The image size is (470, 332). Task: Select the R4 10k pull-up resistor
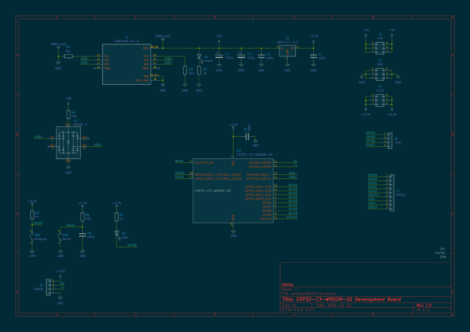pyautogui.click(x=68, y=114)
